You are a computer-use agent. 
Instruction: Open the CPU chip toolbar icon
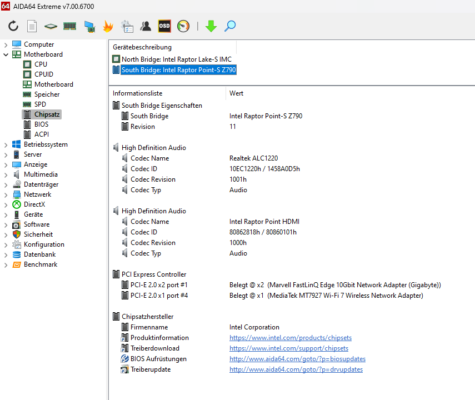(51, 26)
